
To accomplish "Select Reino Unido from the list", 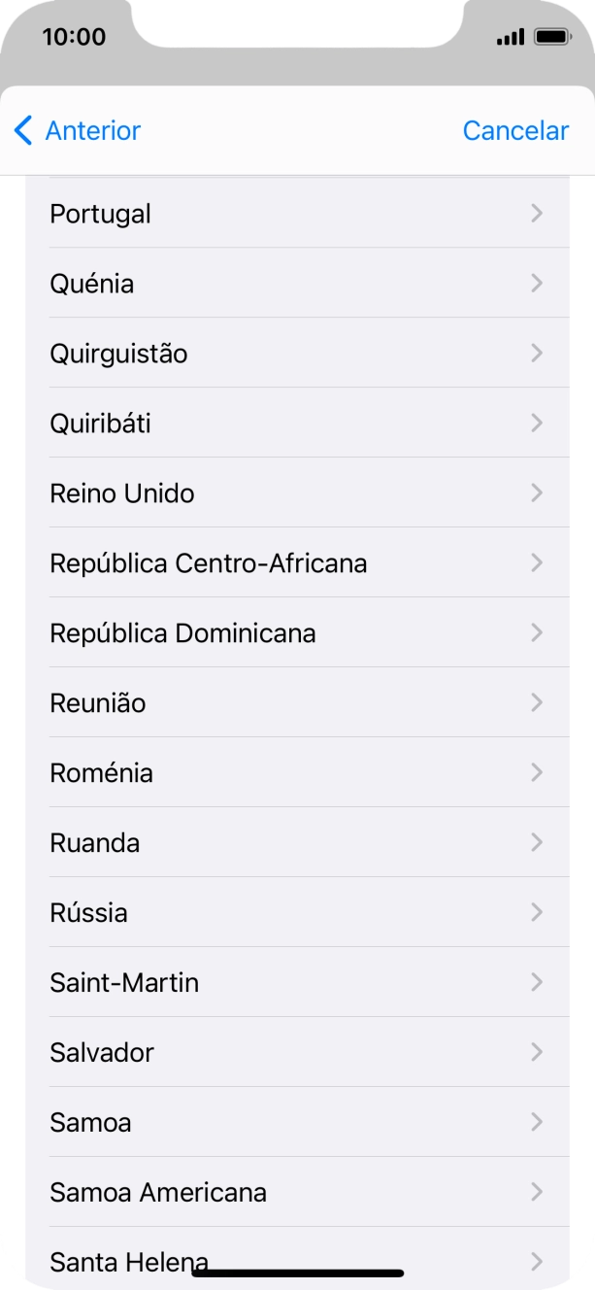I will pos(122,493).
